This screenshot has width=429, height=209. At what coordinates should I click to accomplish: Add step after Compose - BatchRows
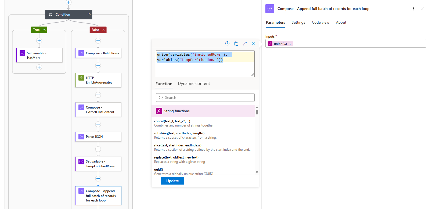[x=98, y=65]
